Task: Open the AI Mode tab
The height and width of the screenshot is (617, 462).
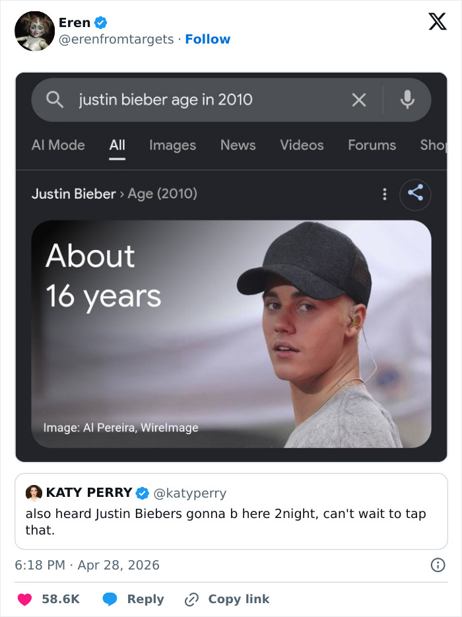Action: tap(57, 145)
